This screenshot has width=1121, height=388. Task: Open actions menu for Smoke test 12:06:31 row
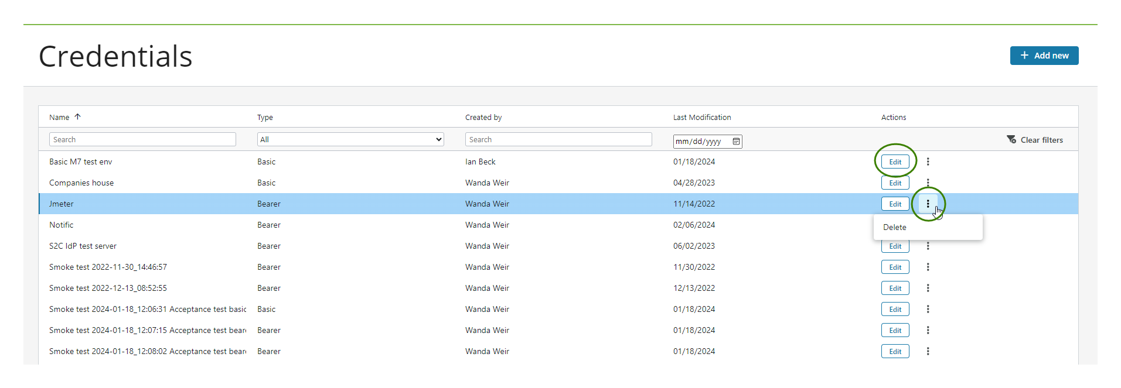928,309
